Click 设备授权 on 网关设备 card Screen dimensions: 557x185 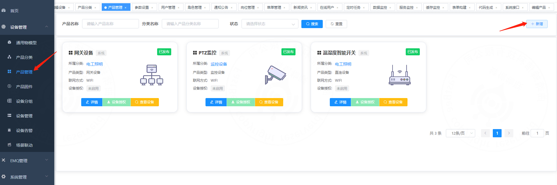pyautogui.click(x=116, y=102)
